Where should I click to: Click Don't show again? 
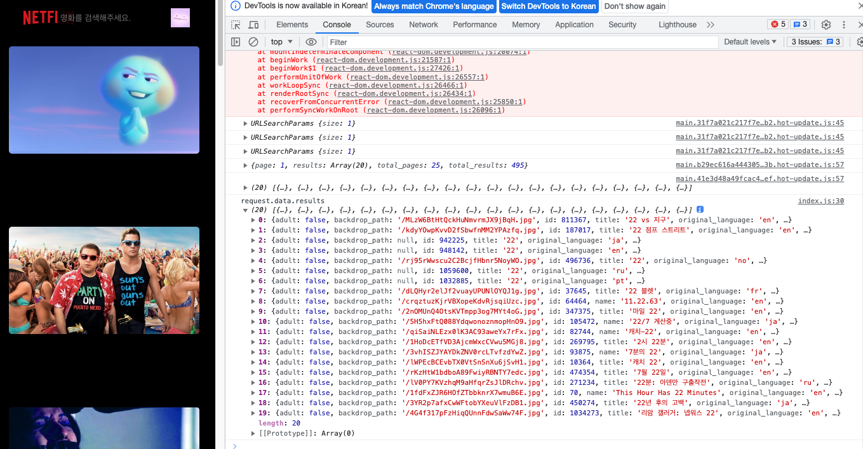click(635, 6)
